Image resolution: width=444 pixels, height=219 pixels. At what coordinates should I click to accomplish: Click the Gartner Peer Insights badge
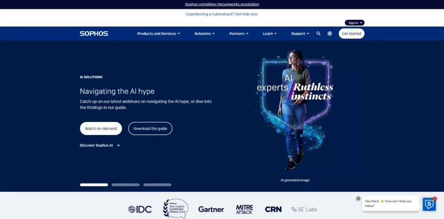click(176, 209)
